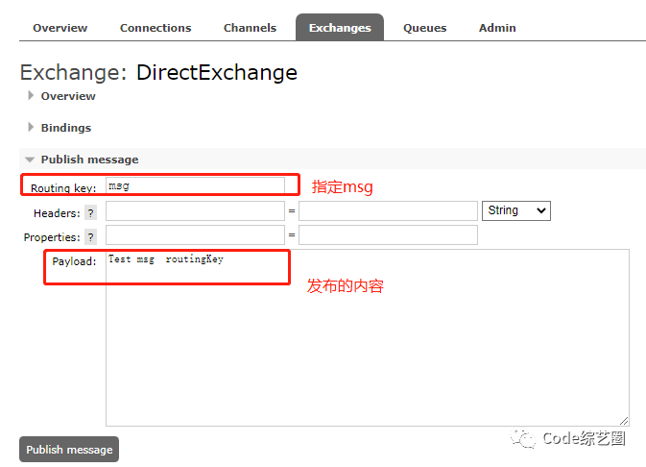Click the Headers name input field
This screenshot has height=467, width=646.
195,210
